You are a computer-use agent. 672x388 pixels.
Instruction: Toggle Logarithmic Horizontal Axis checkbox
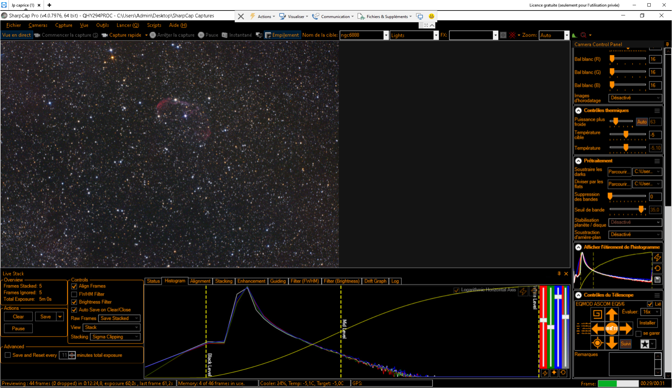pyautogui.click(x=456, y=290)
